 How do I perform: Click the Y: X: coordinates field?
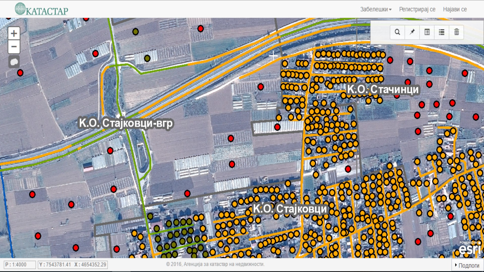coord(73,265)
